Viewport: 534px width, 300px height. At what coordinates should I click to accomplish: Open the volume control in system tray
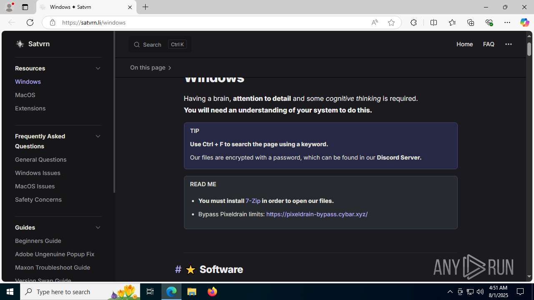[x=480, y=292]
